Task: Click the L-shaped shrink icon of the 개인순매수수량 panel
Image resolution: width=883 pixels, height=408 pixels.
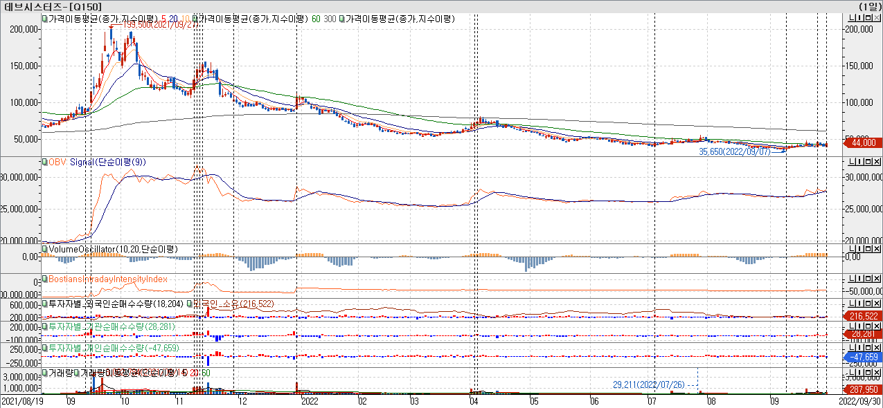Action: [x=852, y=347]
